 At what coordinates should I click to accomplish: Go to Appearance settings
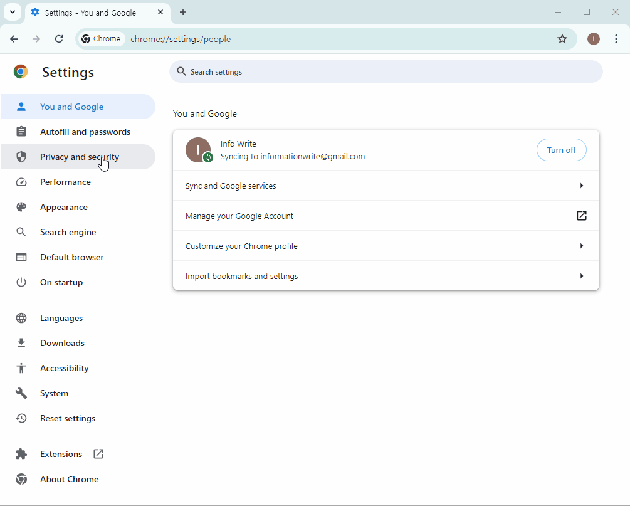78,207
